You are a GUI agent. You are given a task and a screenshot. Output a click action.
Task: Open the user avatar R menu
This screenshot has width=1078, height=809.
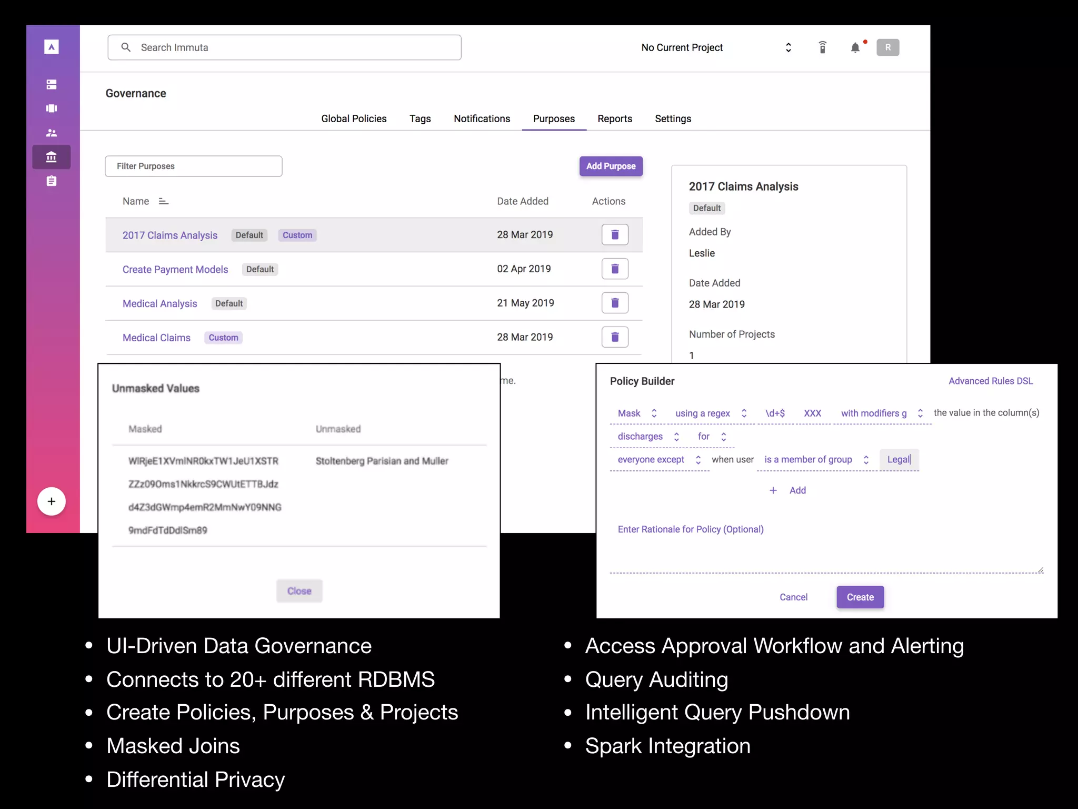coord(888,47)
